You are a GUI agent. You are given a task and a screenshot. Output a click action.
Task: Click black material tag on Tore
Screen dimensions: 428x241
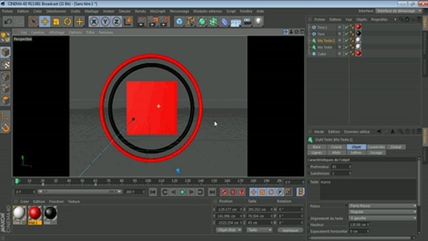point(358,33)
